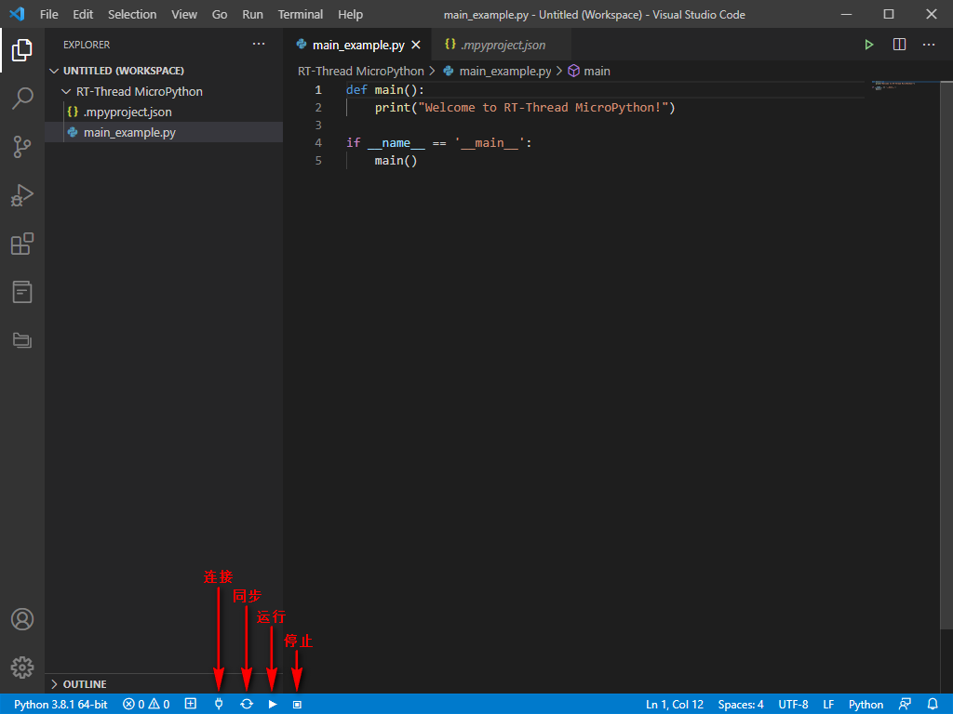
Task: Open notifications bell in status bar
Action: 933,705
